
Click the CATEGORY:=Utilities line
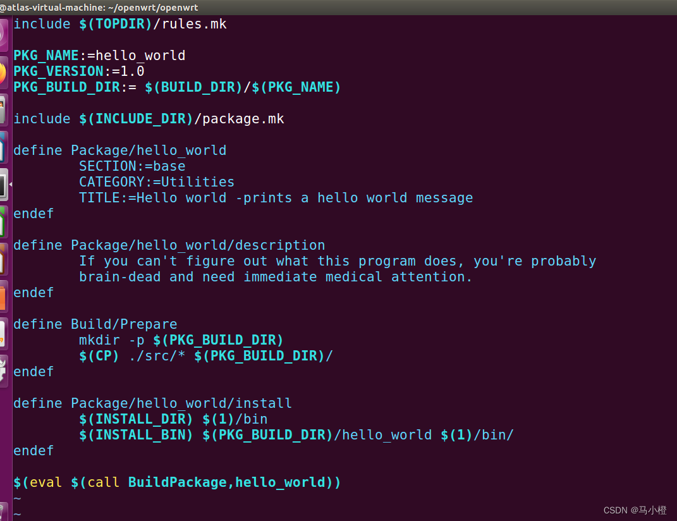pos(157,182)
